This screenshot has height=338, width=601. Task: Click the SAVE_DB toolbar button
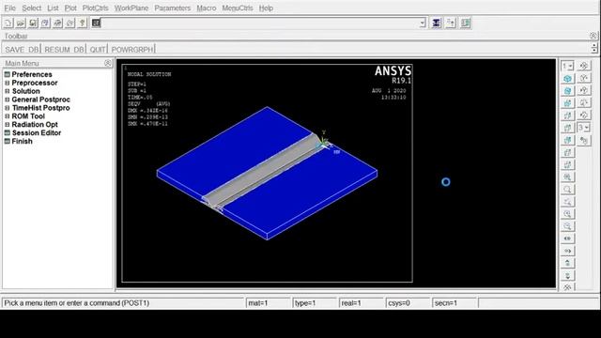(22, 50)
